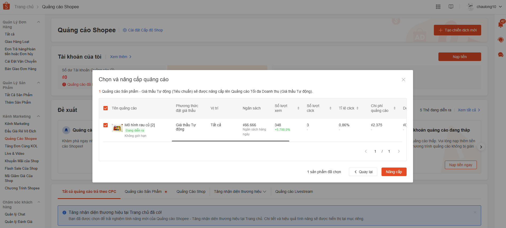Collapse Quản Lý Đơn Hàng sidebar section
Screen dimensions: 506x228
(38, 22)
